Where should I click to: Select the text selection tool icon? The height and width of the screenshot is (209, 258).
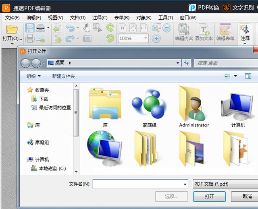coord(98,28)
